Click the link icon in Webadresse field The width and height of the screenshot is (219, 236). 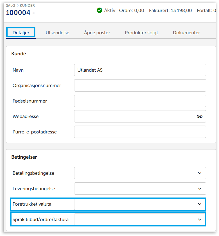coord(199,116)
